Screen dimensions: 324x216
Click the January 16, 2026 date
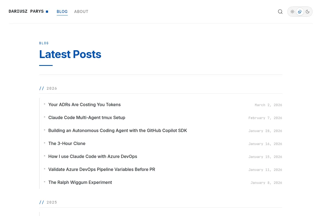[x=265, y=144]
